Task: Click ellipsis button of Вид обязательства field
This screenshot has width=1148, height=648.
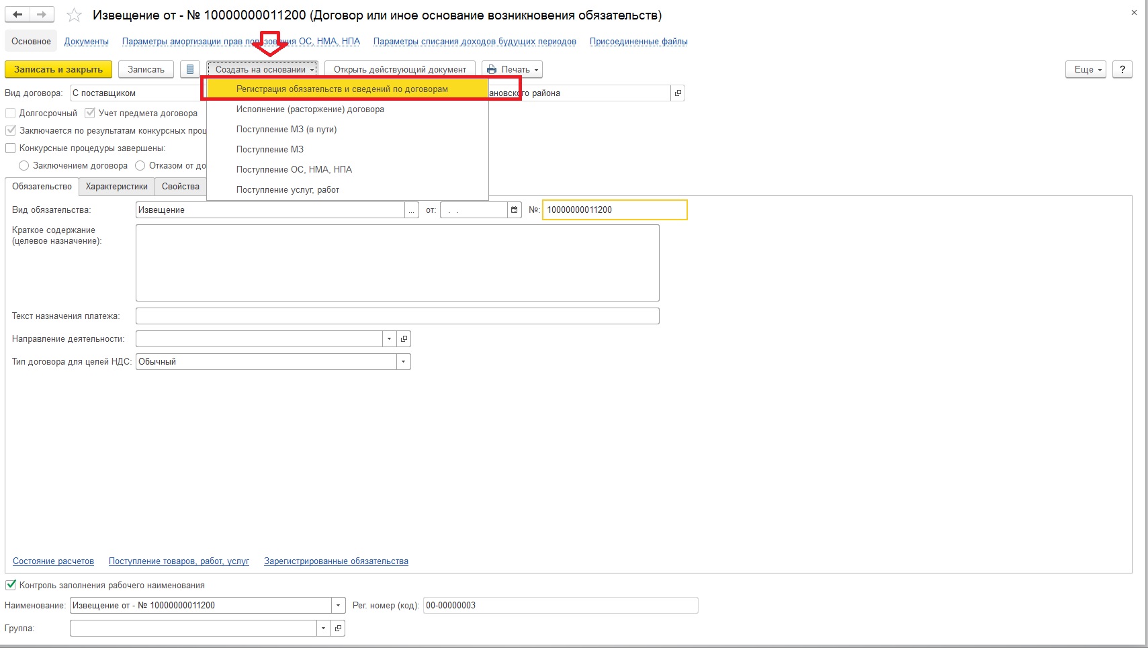Action: (412, 210)
